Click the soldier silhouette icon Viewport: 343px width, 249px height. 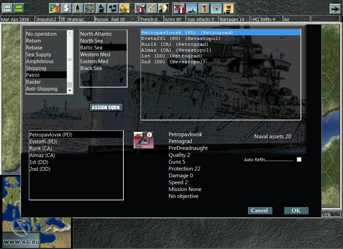(78, 9)
